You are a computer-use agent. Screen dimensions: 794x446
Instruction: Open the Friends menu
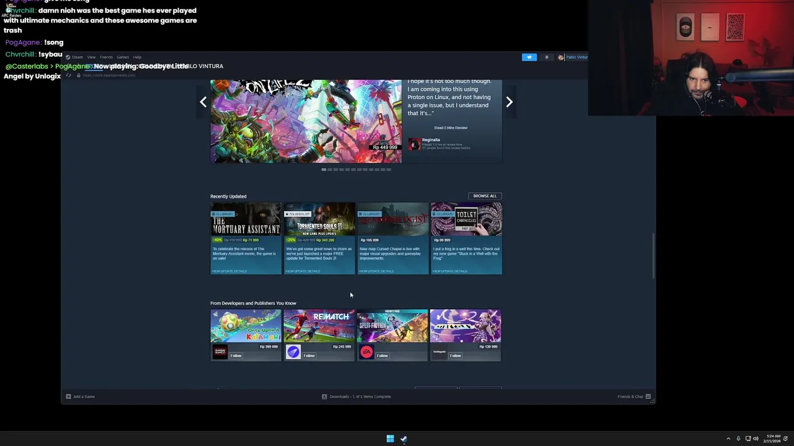106,57
